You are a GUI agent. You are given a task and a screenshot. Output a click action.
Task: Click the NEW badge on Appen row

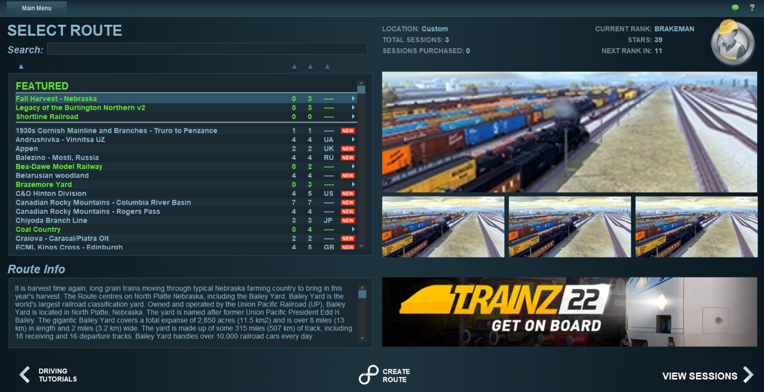tap(347, 148)
